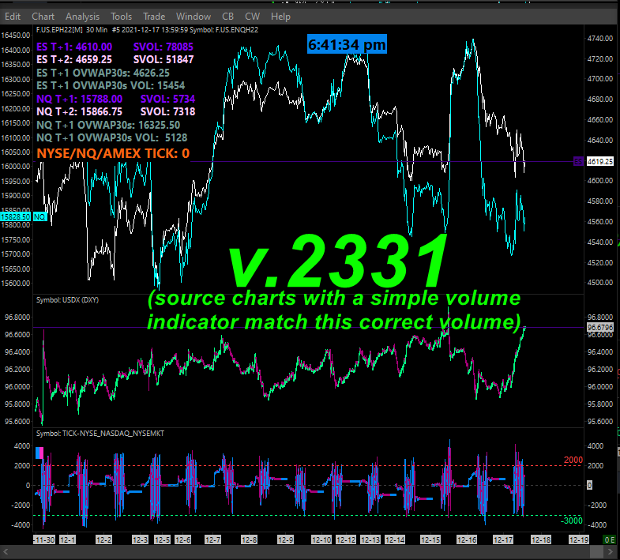Open the Analysis menu
The image size is (620, 560).
[82, 17]
